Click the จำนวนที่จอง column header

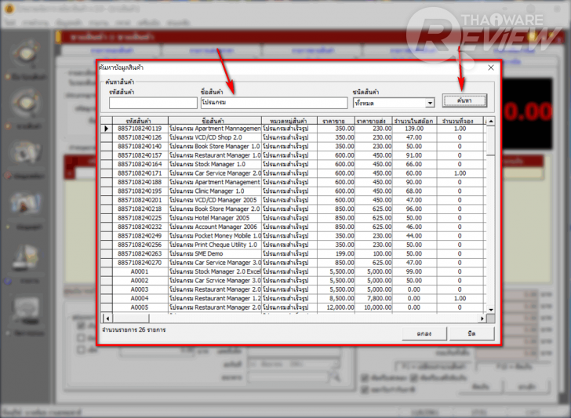[x=460, y=121]
